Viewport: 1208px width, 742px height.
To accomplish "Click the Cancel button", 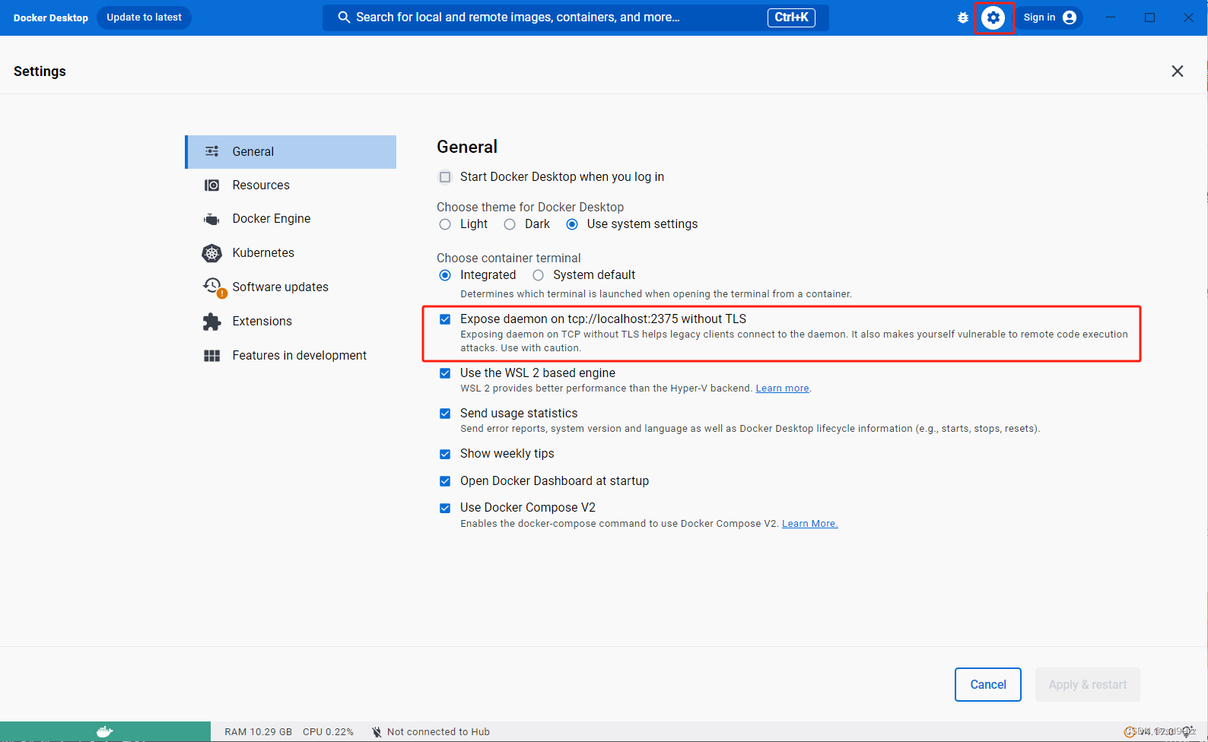I will (988, 685).
